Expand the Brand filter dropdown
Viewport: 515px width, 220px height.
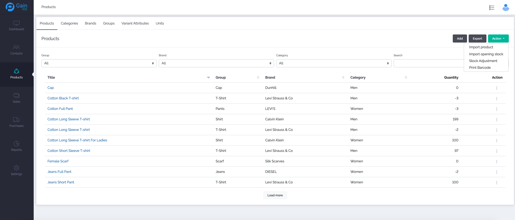pos(216,63)
